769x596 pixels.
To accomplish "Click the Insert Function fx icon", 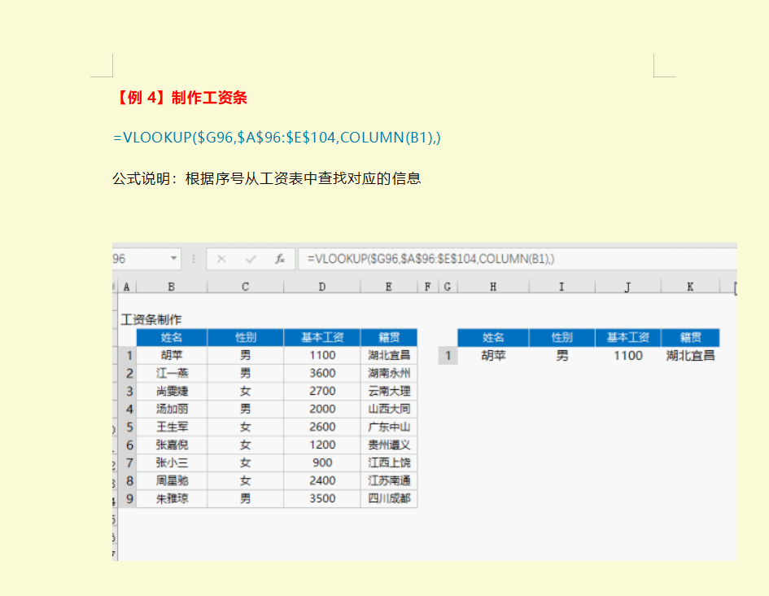I will coord(280,258).
